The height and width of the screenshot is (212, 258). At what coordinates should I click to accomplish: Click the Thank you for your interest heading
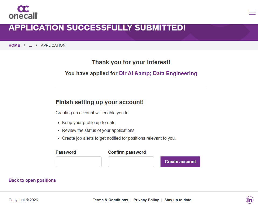131,62
